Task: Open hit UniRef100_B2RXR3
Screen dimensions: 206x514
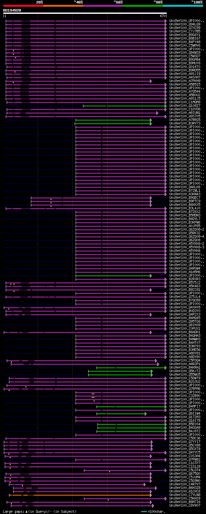Action: [185, 279]
